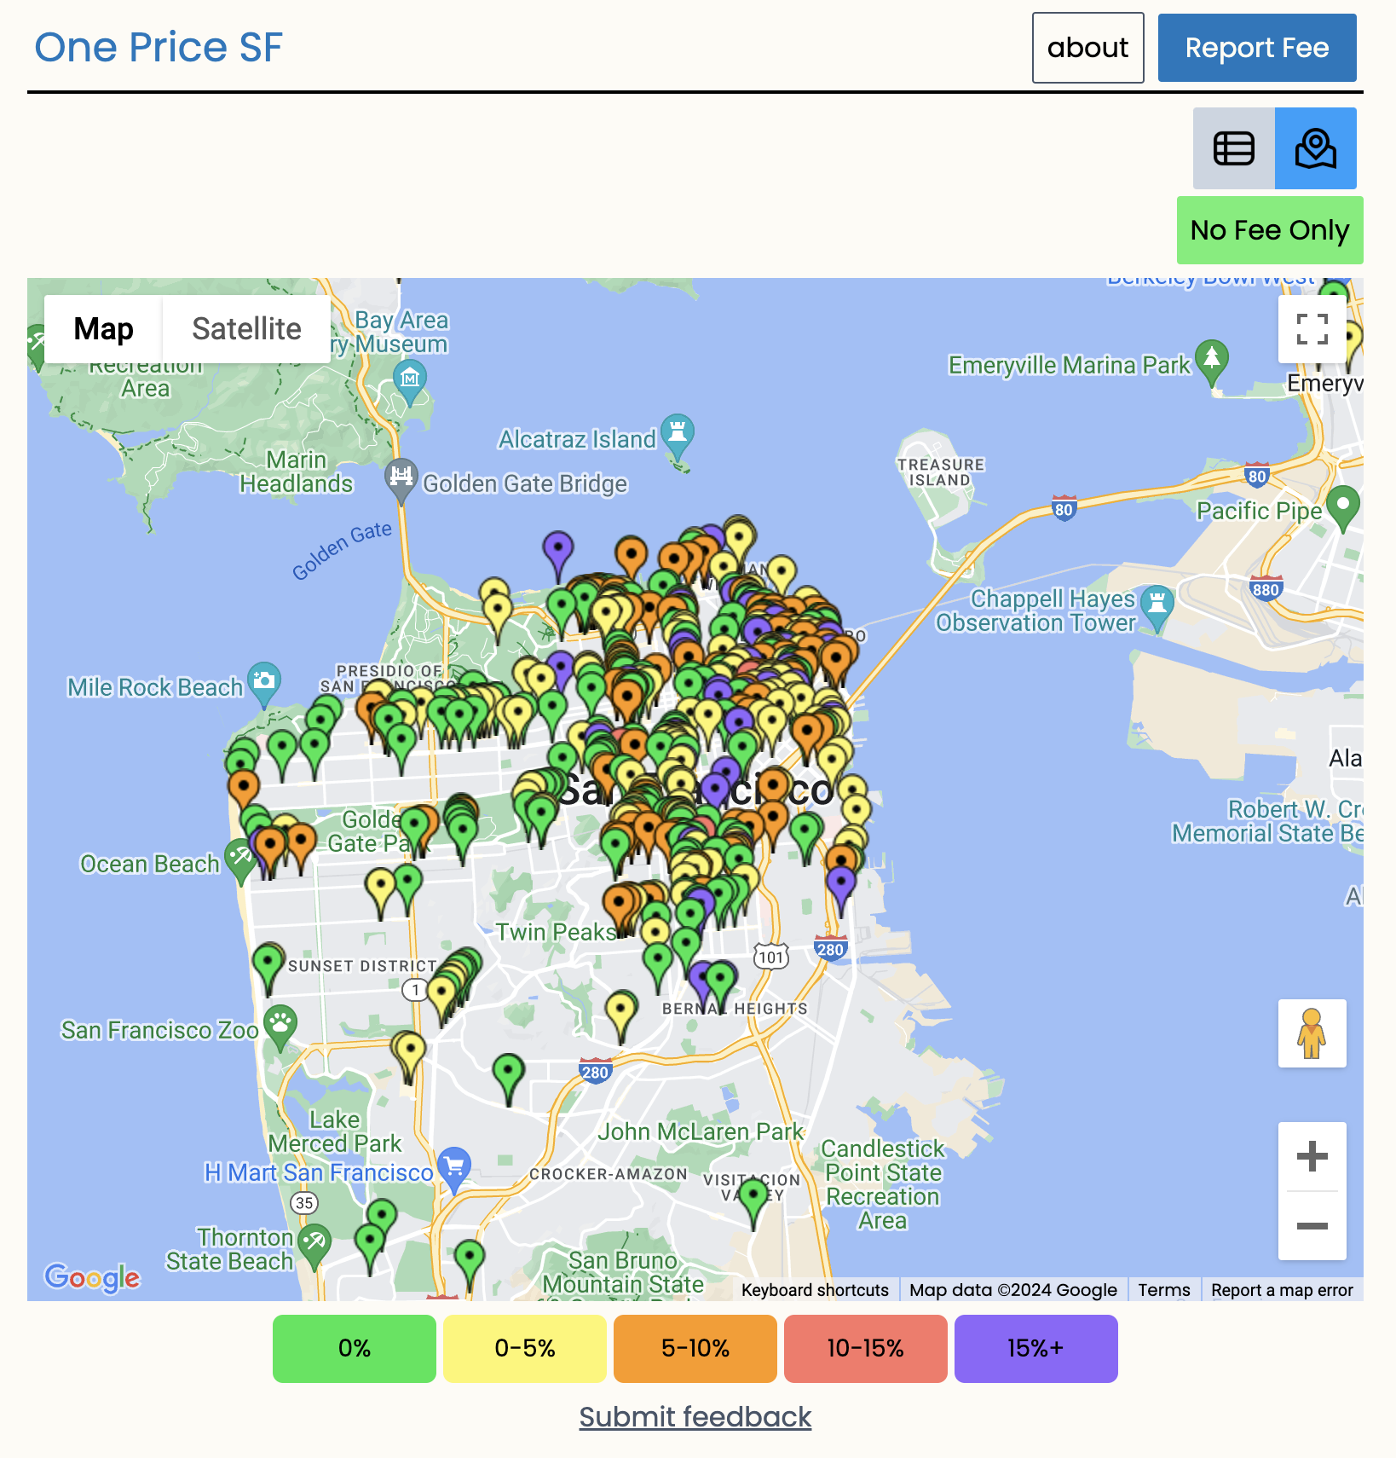This screenshot has width=1396, height=1458.
Task: Click the Golden Gate Bridge marker icon
Action: pyautogui.click(x=401, y=477)
